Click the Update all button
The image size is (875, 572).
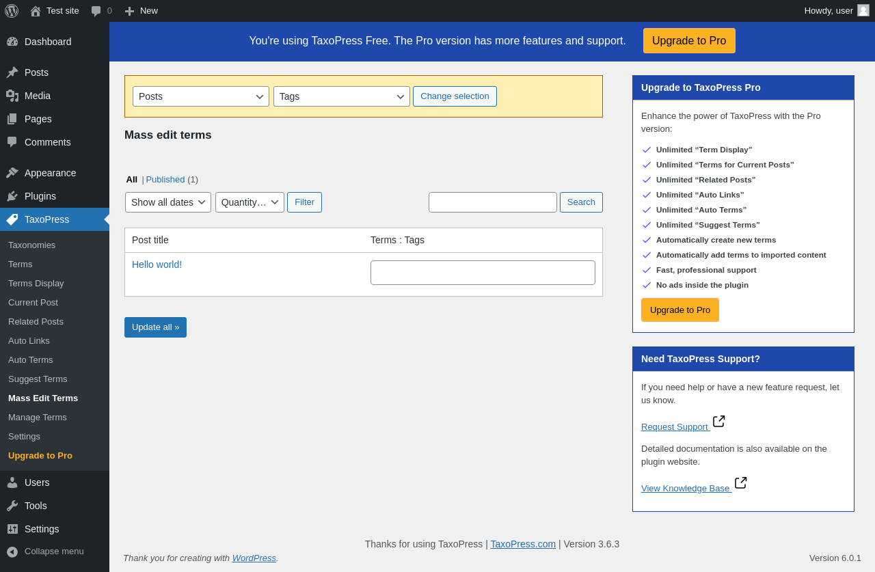(x=155, y=327)
